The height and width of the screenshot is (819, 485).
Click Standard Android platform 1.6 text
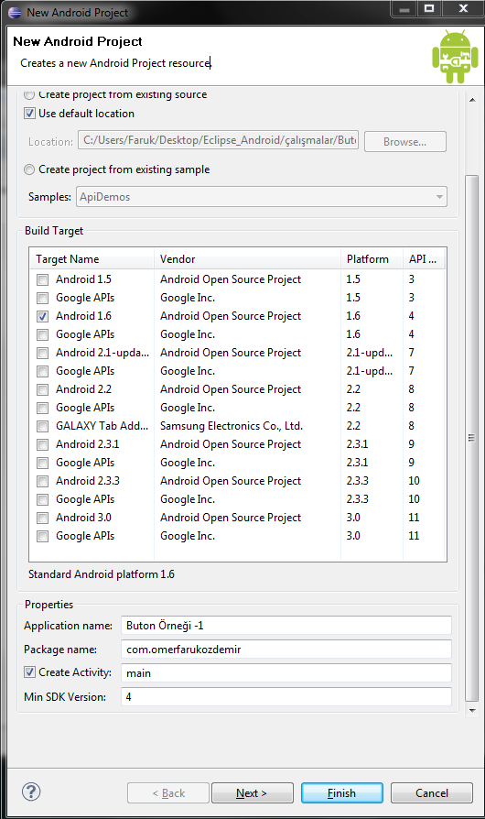(x=102, y=574)
